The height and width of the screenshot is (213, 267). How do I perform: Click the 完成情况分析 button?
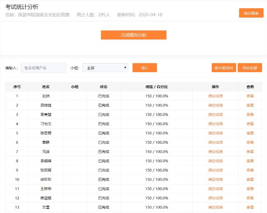[133, 35]
